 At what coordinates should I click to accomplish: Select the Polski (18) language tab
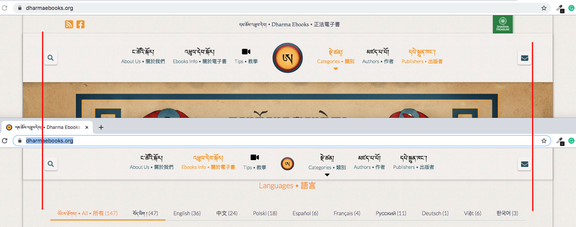coord(265,213)
